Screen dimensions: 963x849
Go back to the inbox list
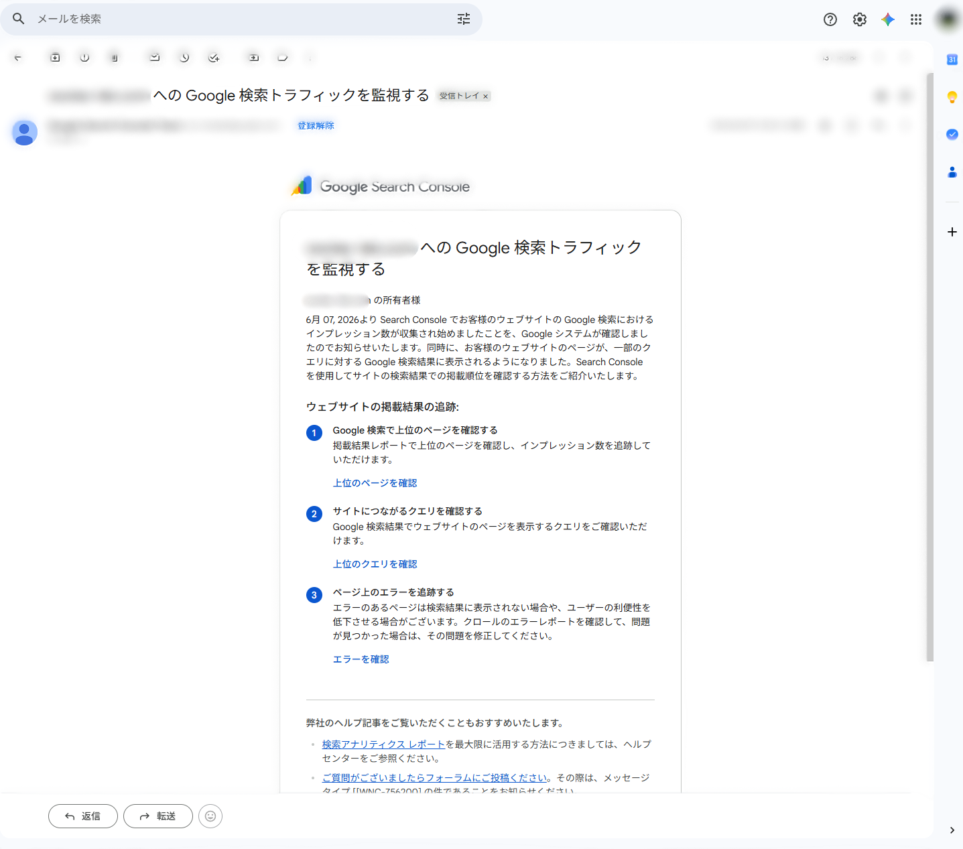[x=18, y=58]
